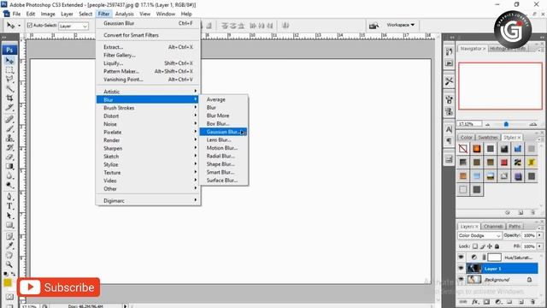The width and height of the screenshot is (547, 308).
Task: Hide the Background layer
Action: (462, 280)
